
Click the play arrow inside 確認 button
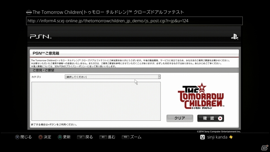(x=220, y=118)
